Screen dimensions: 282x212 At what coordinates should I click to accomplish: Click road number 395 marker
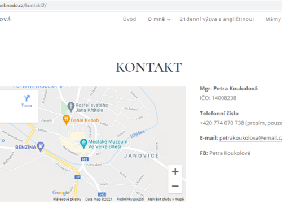coord(102,194)
